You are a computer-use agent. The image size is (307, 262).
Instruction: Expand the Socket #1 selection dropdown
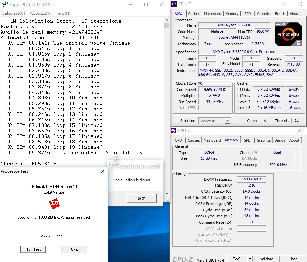pyautogui.click(x=227, y=121)
